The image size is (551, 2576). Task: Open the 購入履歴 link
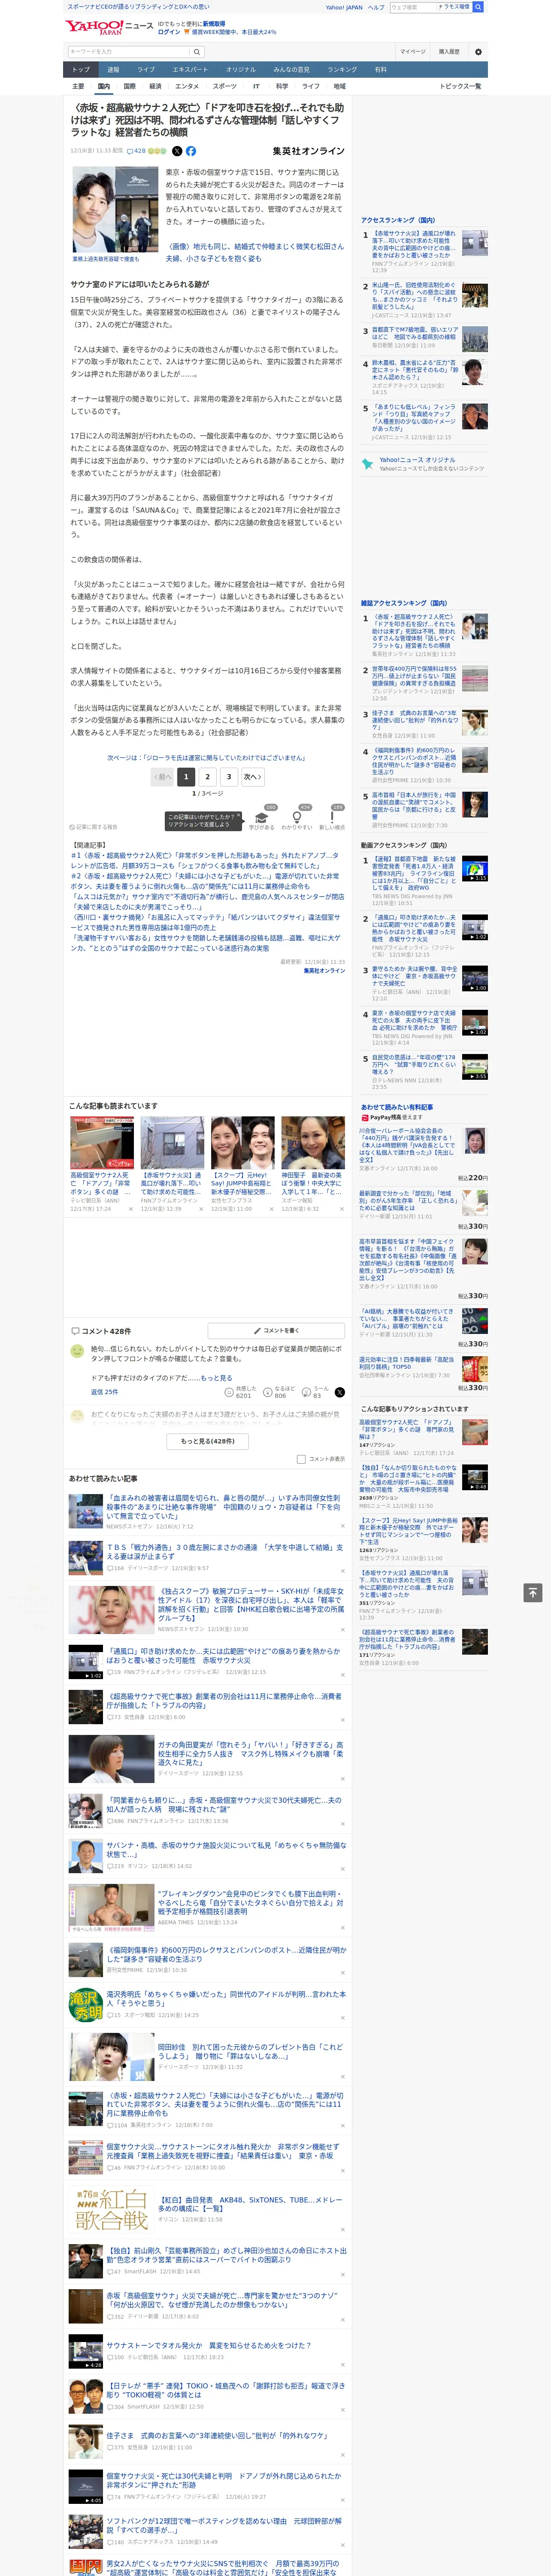point(449,51)
